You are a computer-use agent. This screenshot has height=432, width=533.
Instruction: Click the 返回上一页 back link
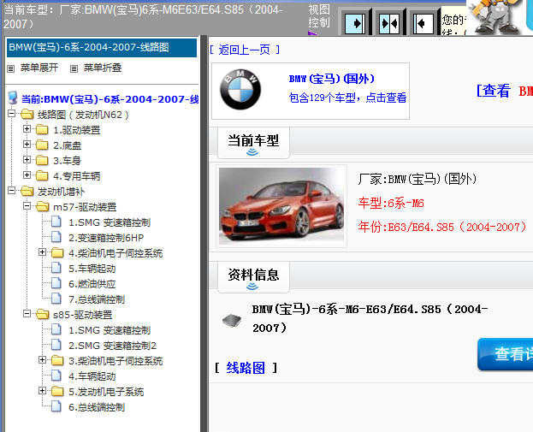point(244,50)
